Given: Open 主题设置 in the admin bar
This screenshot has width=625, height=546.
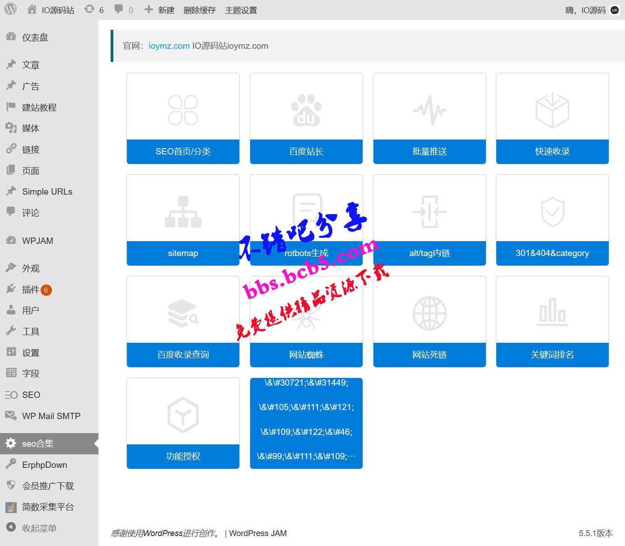Looking at the screenshot, I should pyautogui.click(x=241, y=10).
